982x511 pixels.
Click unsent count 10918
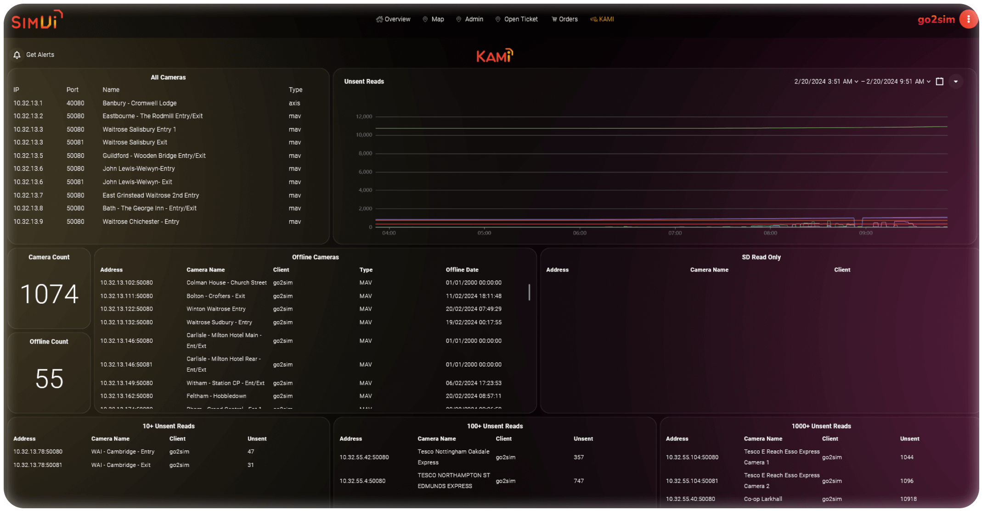pyautogui.click(x=909, y=499)
